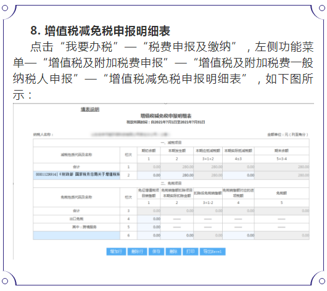Click the 删除 (delete) button
The image size is (327, 291).
173,252
